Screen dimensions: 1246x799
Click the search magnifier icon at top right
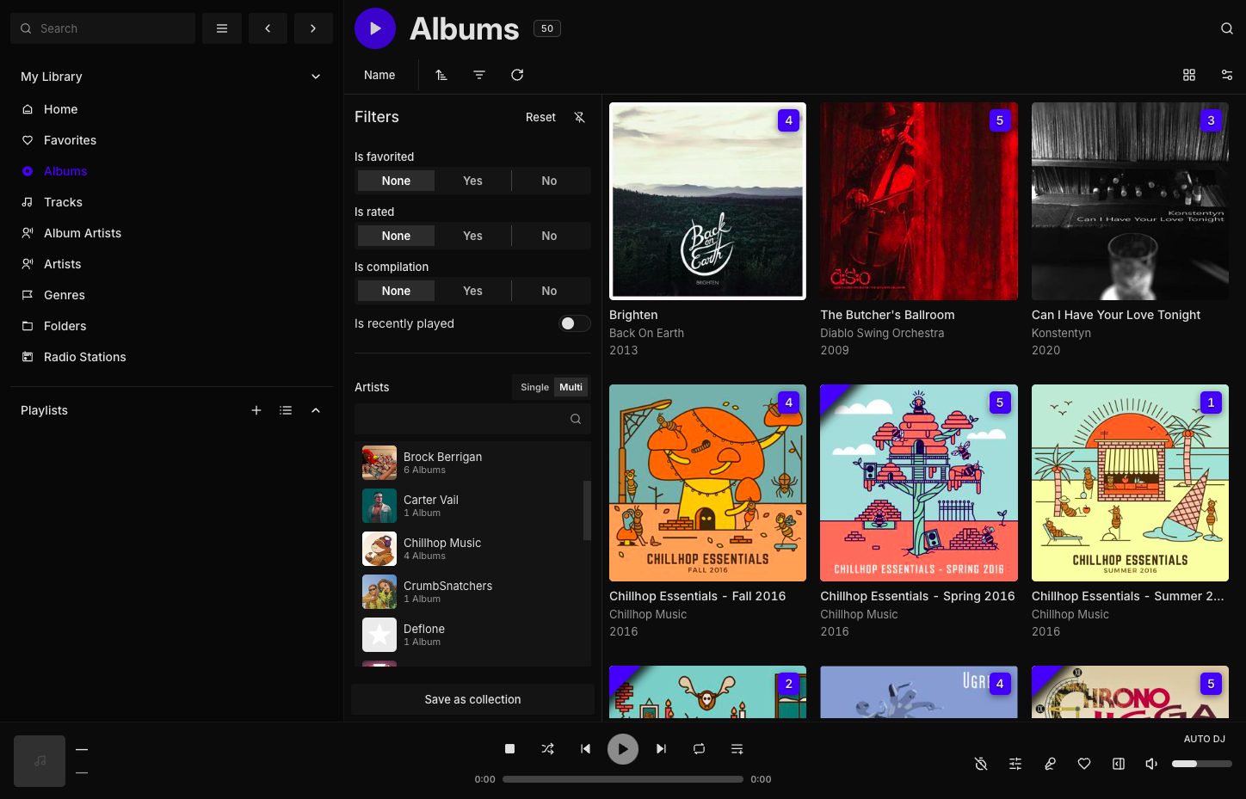pyautogui.click(x=1227, y=28)
